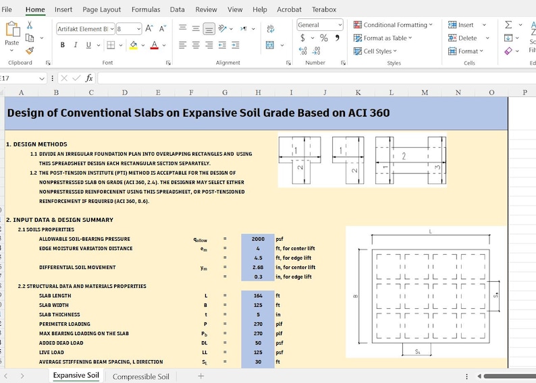
Task: Open Conditional Formatting menu
Action: (393, 25)
